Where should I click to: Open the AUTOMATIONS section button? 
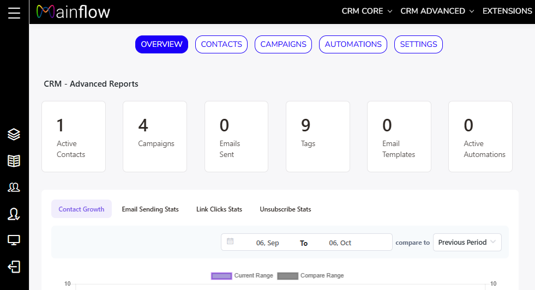tap(353, 45)
